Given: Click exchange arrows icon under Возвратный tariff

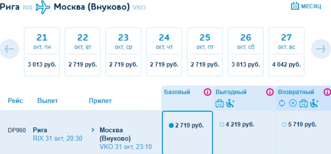Looking at the screenshot, I should tap(282, 103).
